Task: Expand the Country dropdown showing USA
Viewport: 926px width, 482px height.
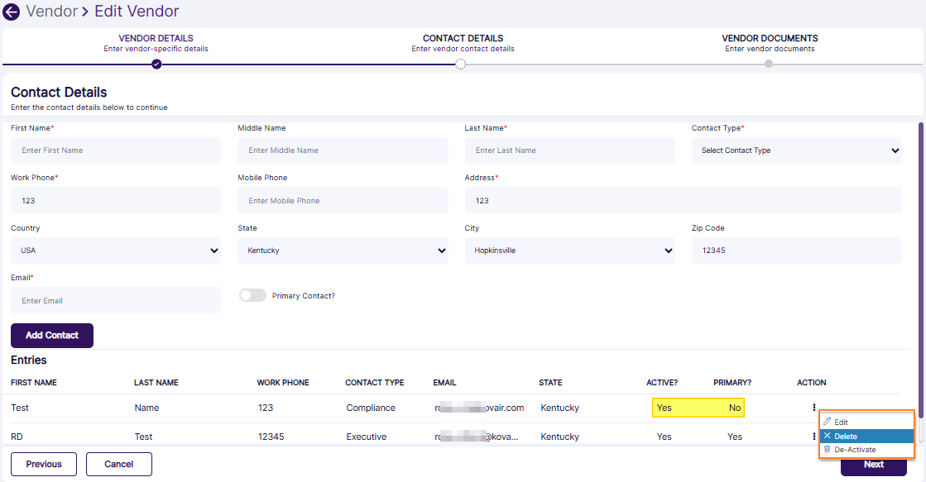Action: (116, 251)
